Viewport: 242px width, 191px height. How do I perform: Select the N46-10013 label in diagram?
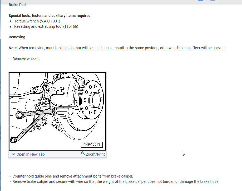[x=92, y=145]
